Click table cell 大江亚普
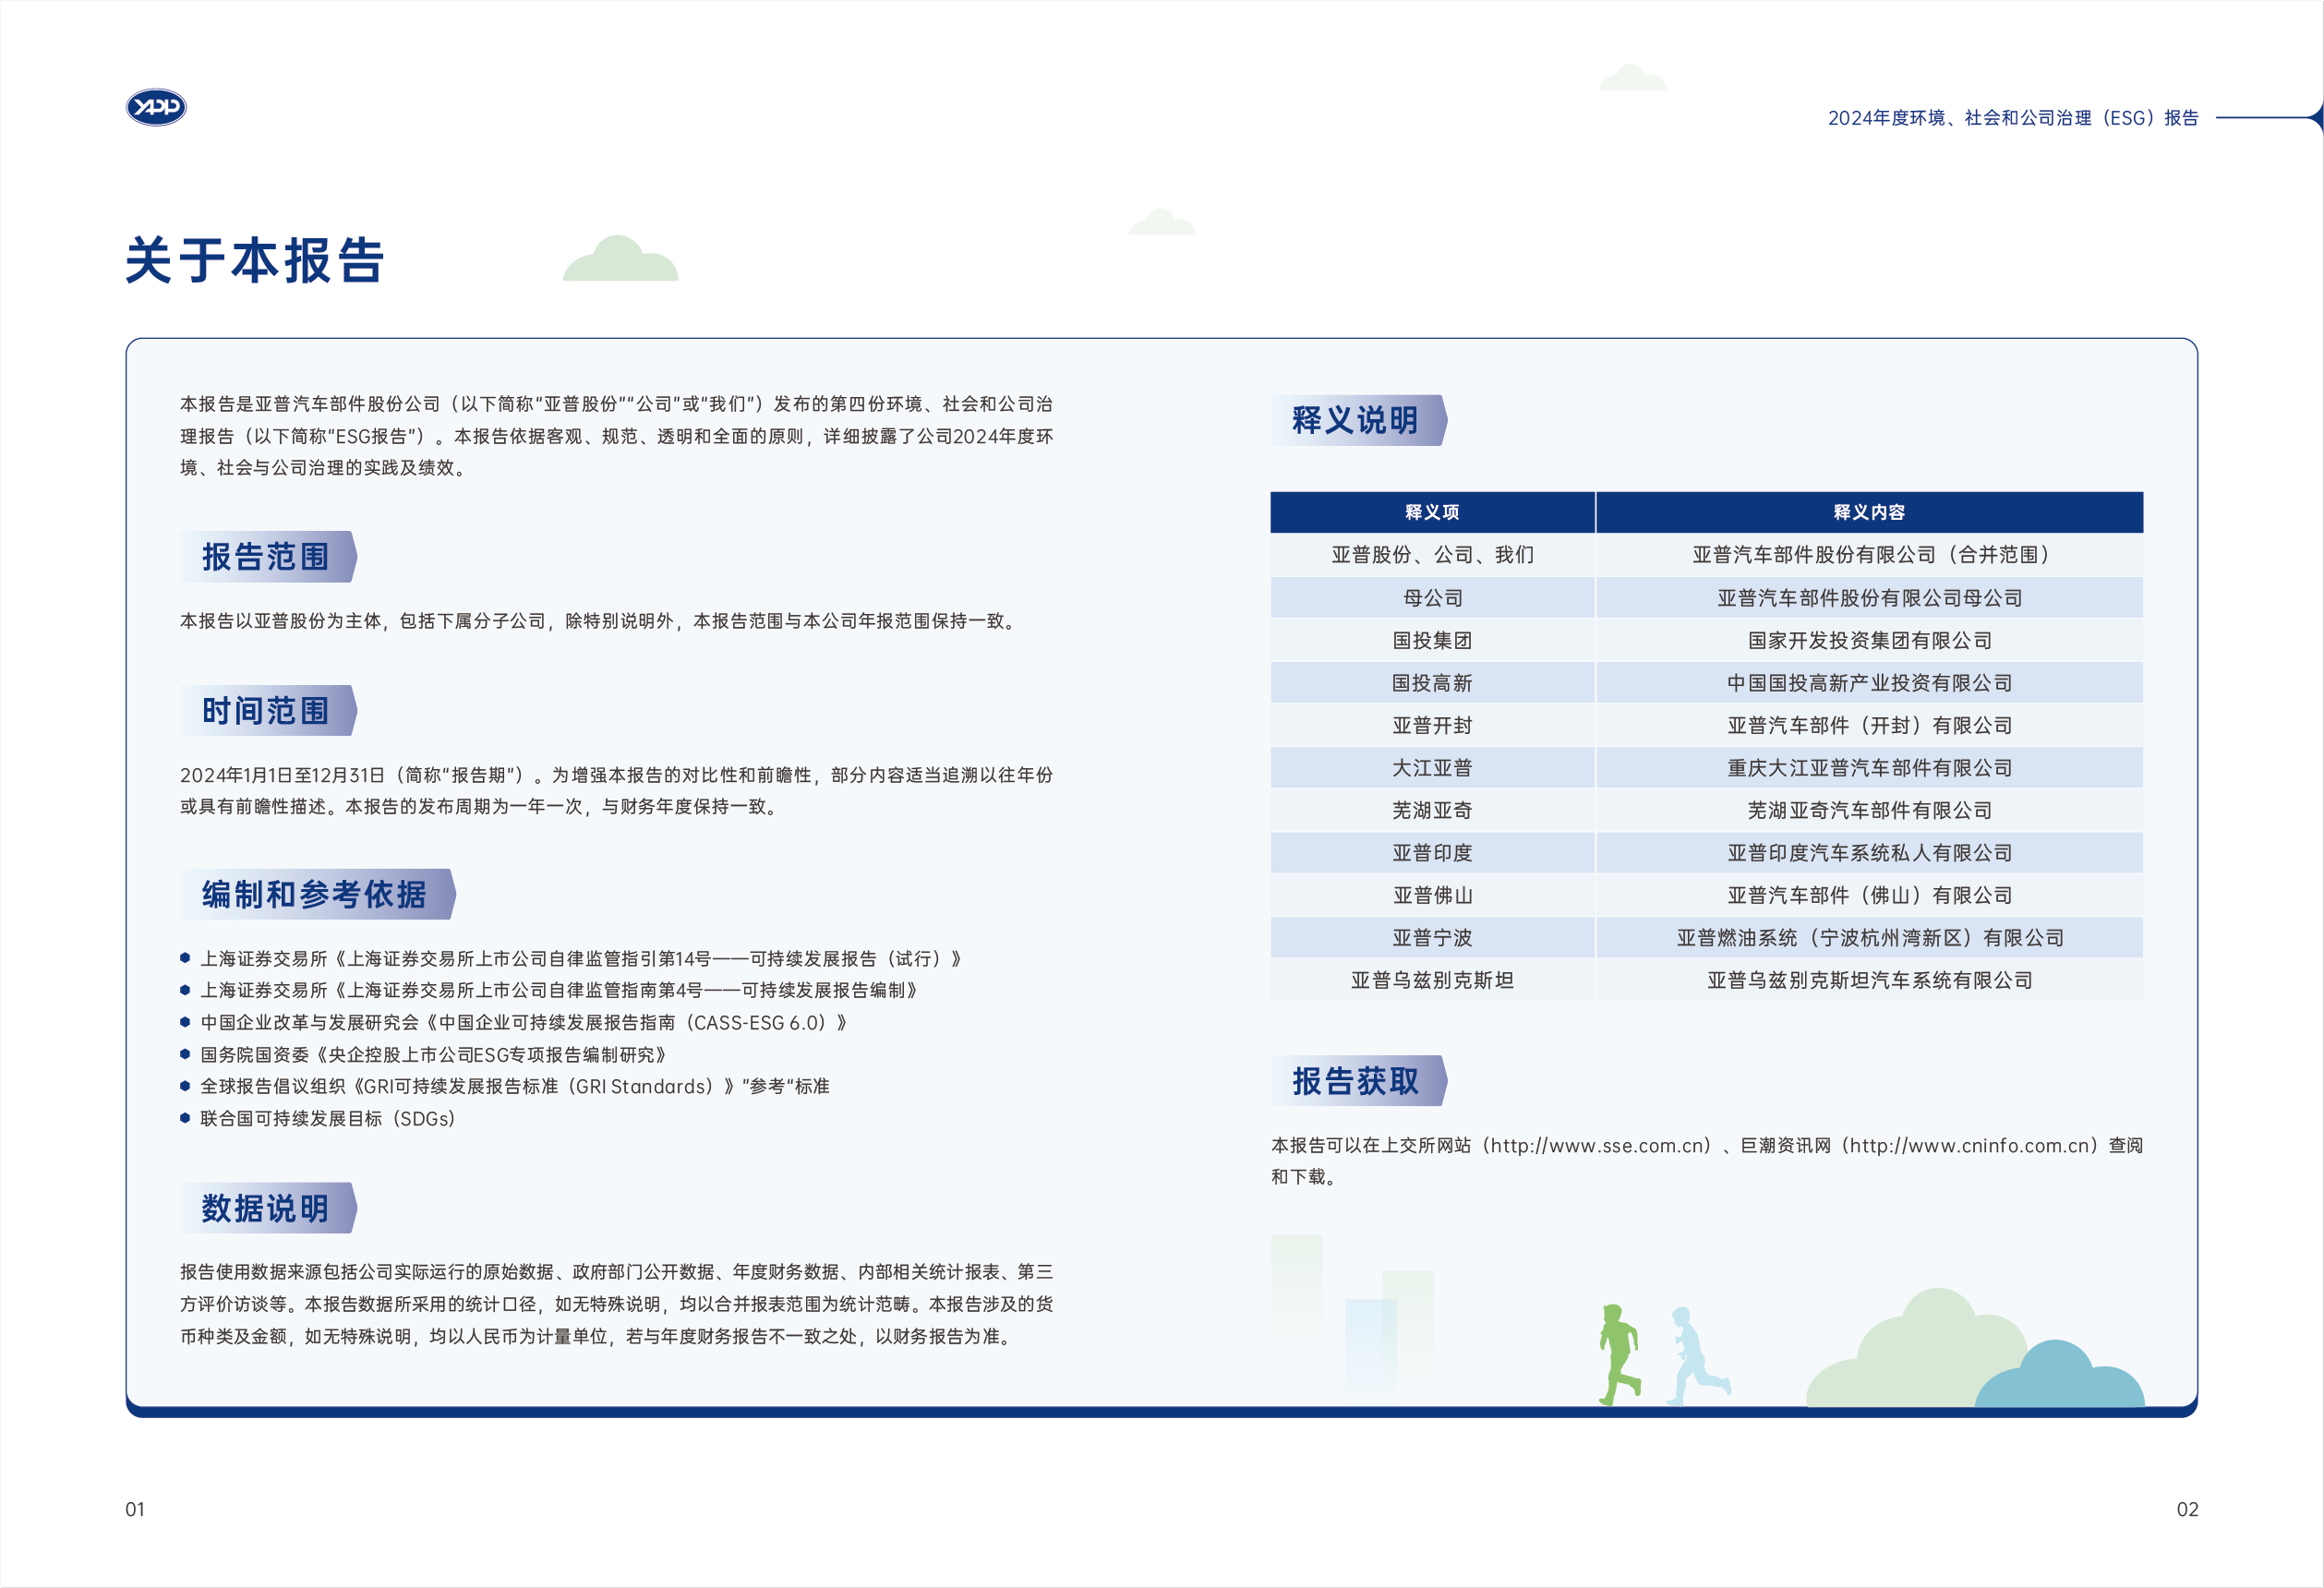Screen dimensions: 2324x1588 [1432, 768]
